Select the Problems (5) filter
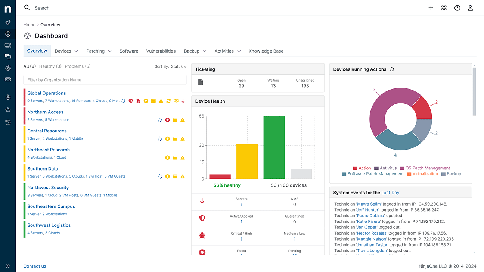 pyautogui.click(x=77, y=66)
